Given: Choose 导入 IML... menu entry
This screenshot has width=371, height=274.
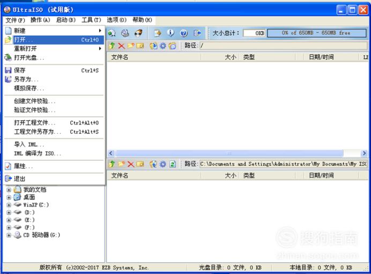Looking at the screenshot, I should (54, 144).
